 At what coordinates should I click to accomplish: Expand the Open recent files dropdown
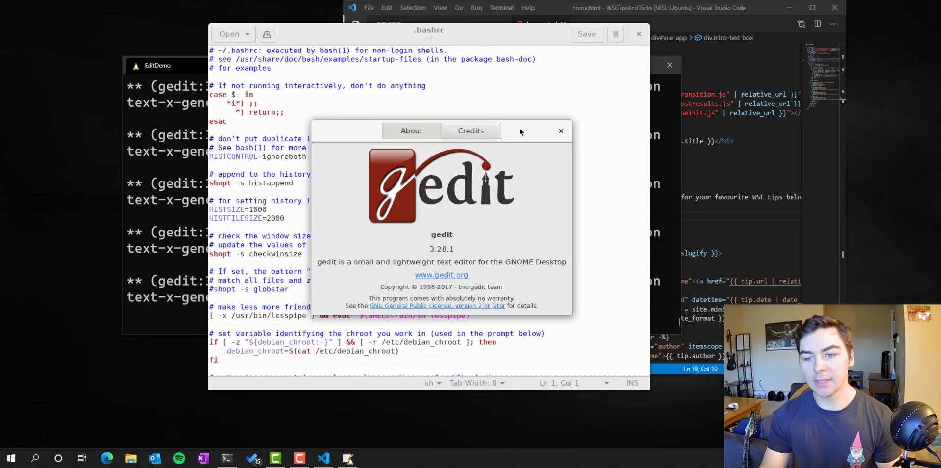tap(248, 34)
